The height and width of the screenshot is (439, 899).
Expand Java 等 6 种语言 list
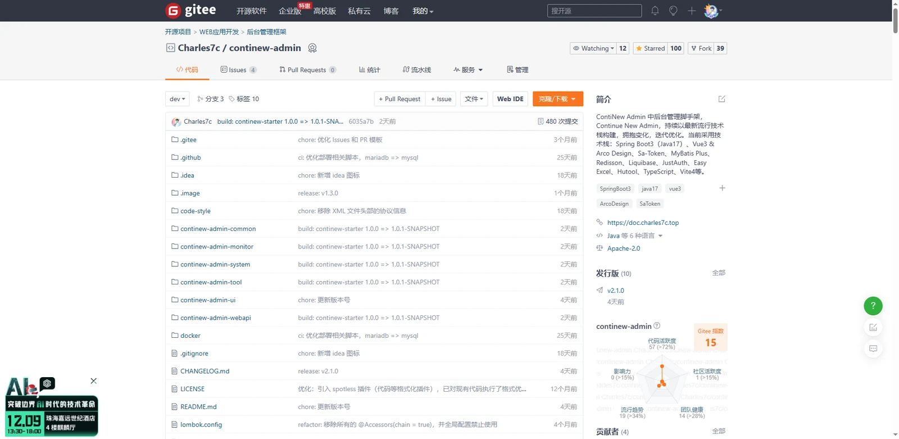pos(635,236)
